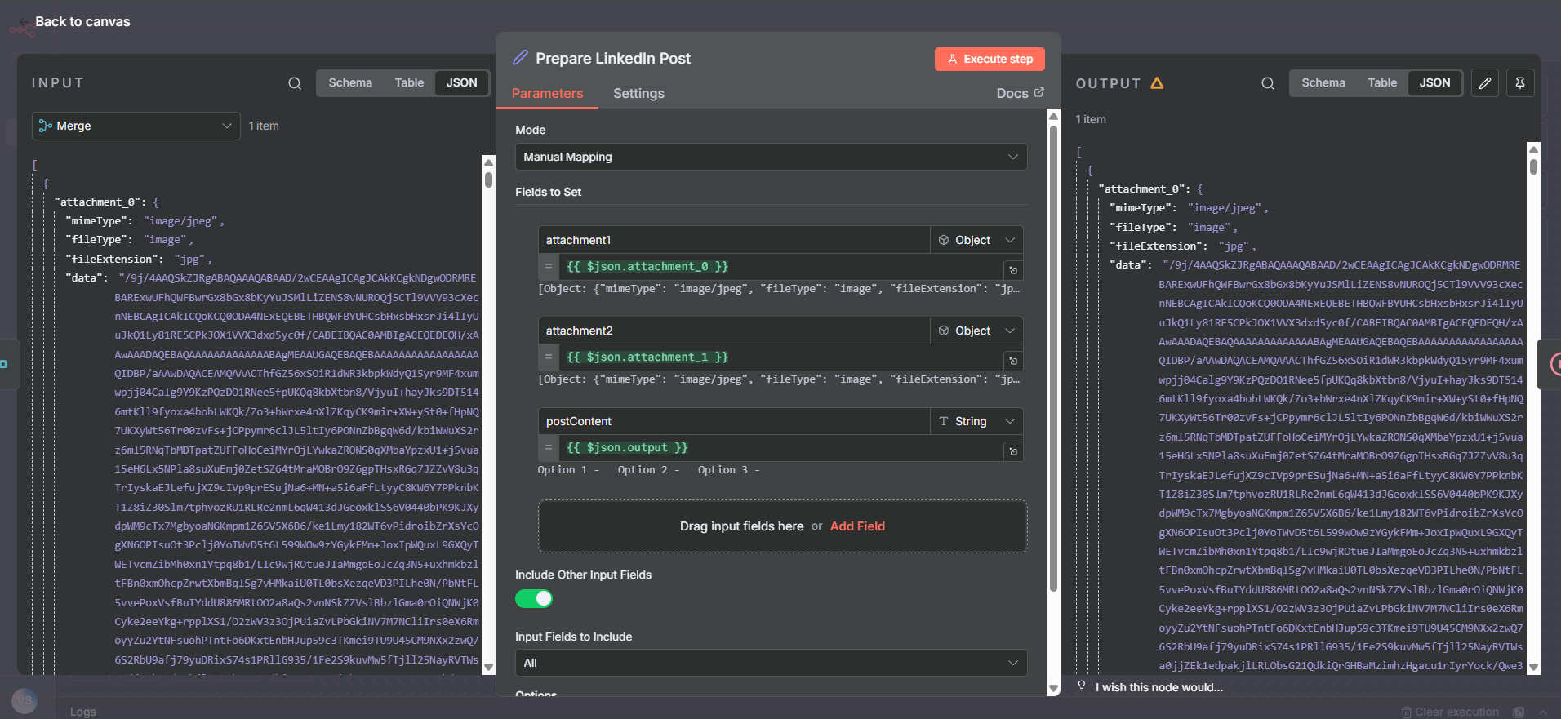Click the pencil icon beside node title

pos(520,58)
